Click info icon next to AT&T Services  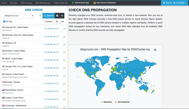(14, 62)
